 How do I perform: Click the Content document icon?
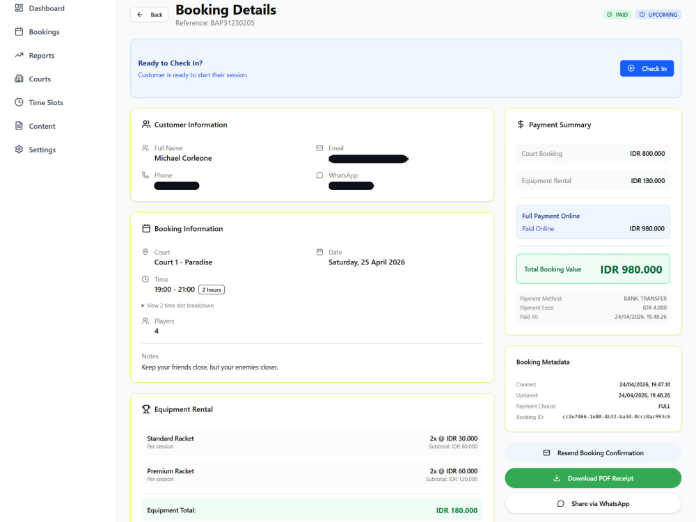click(x=19, y=125)
